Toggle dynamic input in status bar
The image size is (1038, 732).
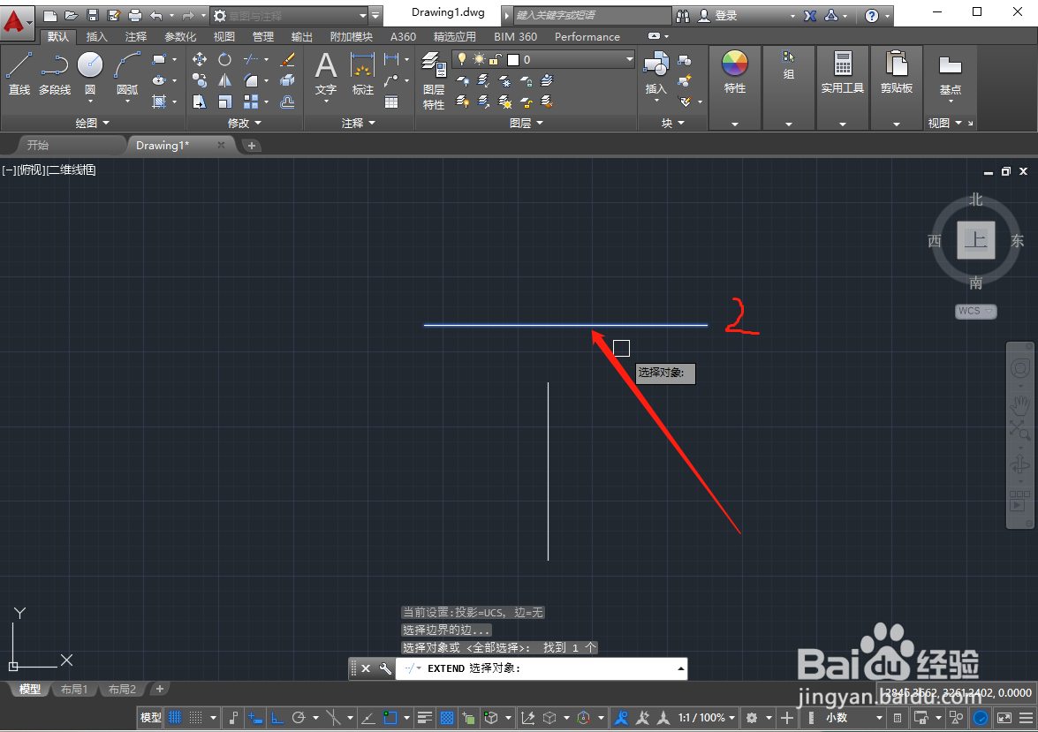coord(255,718)
